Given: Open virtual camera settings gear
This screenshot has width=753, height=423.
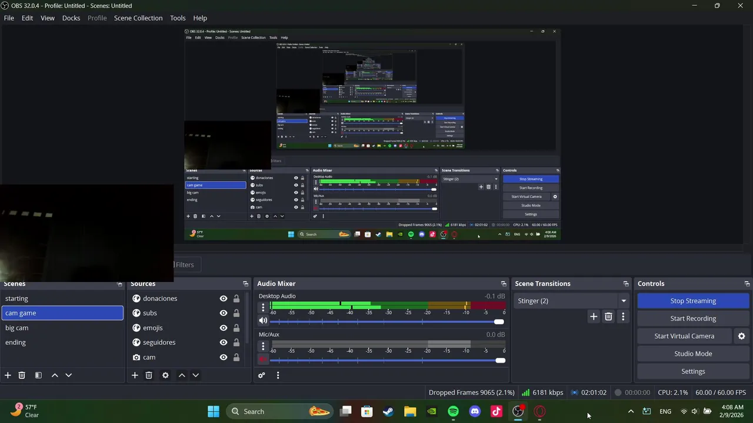Looking at the screenshot, I should 741,336.
